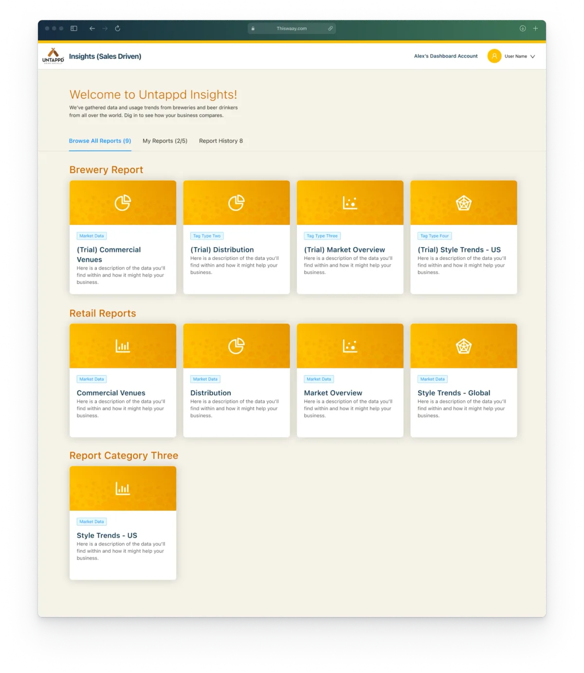584x673 pixels.
Task: Click pie chart icon on Distribution card
Action: [x=237, y=346]
